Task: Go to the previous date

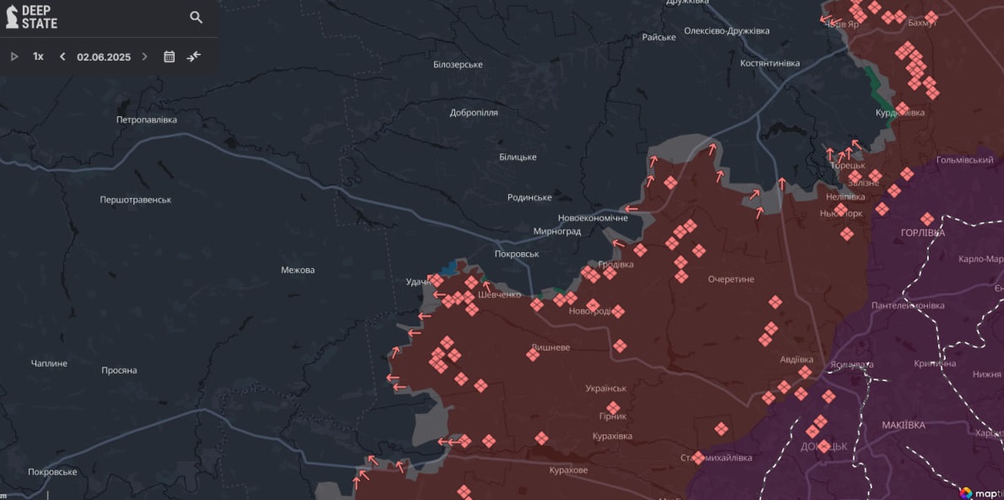Action: 62,56
